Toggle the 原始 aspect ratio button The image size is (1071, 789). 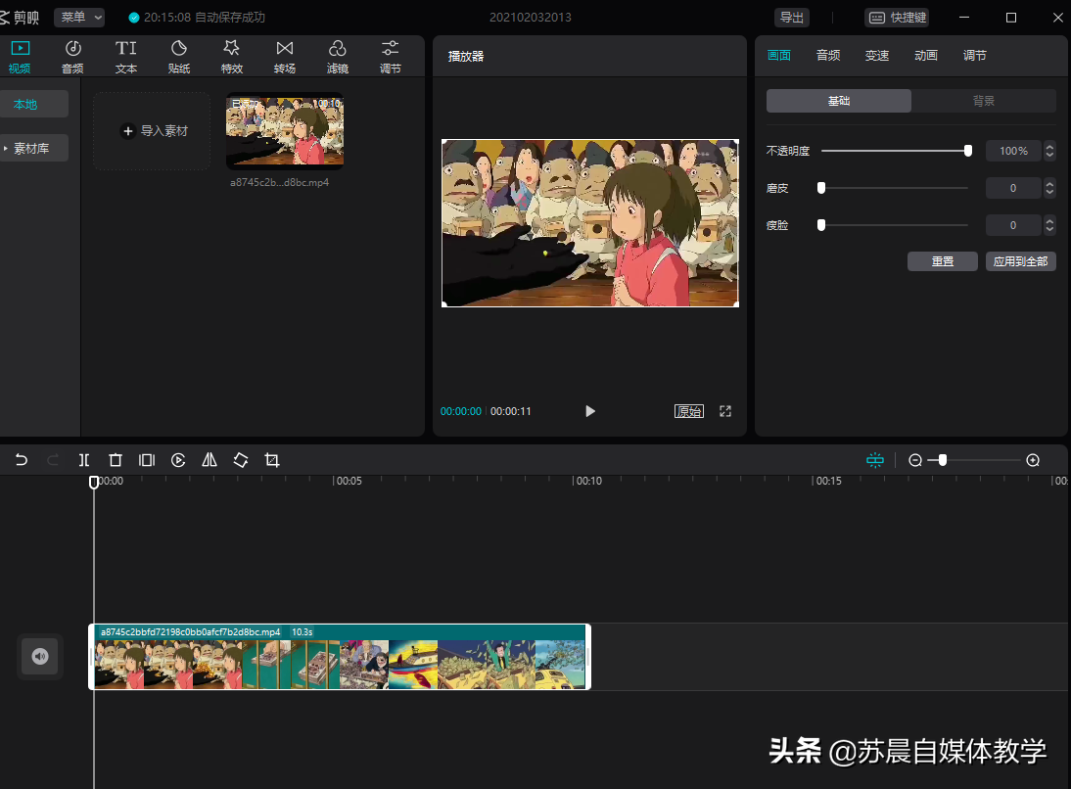tap(689, 411)
